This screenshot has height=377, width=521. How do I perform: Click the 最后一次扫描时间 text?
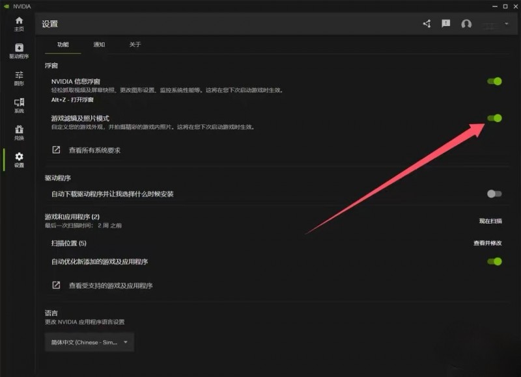(83, 226)
